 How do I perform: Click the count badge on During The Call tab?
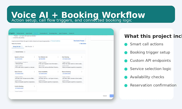(22, 47)
